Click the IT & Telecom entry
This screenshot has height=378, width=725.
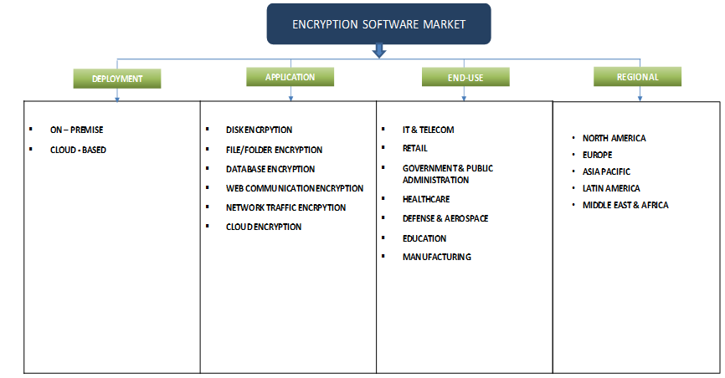tap(428, 130)
